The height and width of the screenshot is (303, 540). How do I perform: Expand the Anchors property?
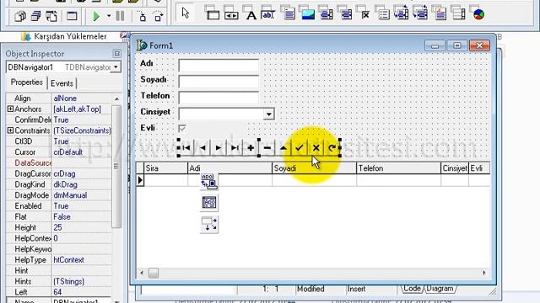[x=10, y=109]
